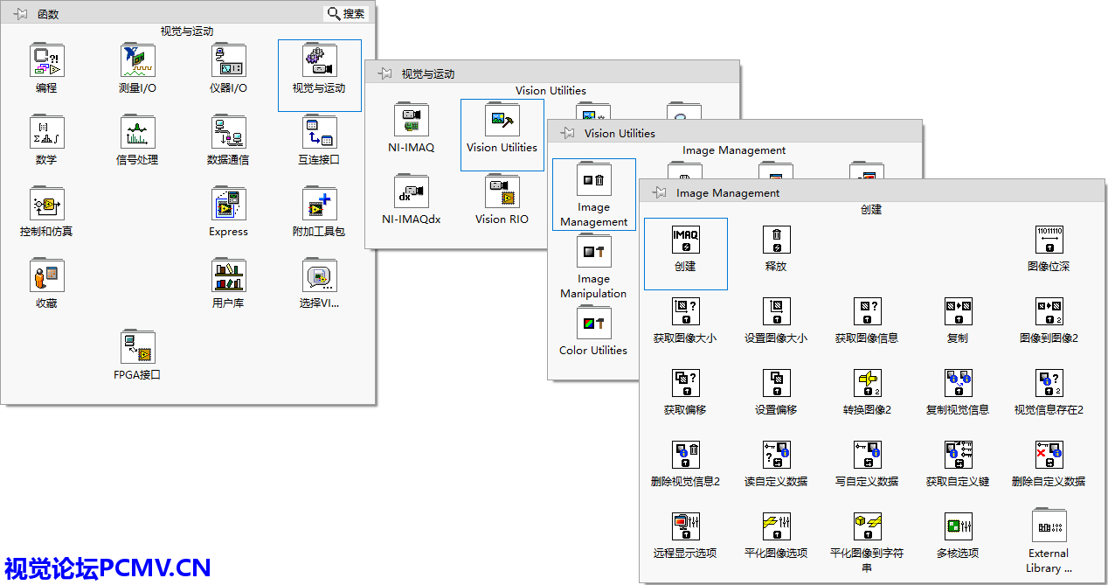Select the 远程显示选项 function

(685, 526)
